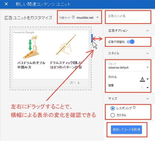Toggle the 広告で収益化 switch
The height and width of the screenshot is (141, 155).
pos(130,42)
